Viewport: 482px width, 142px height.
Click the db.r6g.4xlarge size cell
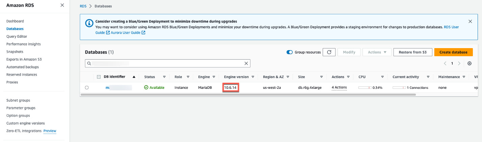point(310,87)
